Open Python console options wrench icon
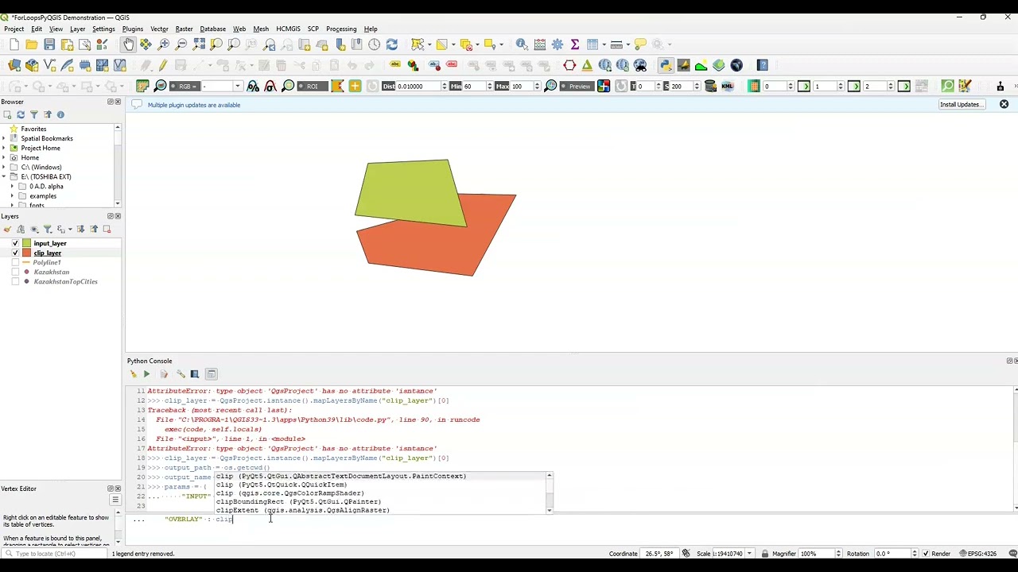The height and width of the screenshot is (572, 1018). point(181,374)
